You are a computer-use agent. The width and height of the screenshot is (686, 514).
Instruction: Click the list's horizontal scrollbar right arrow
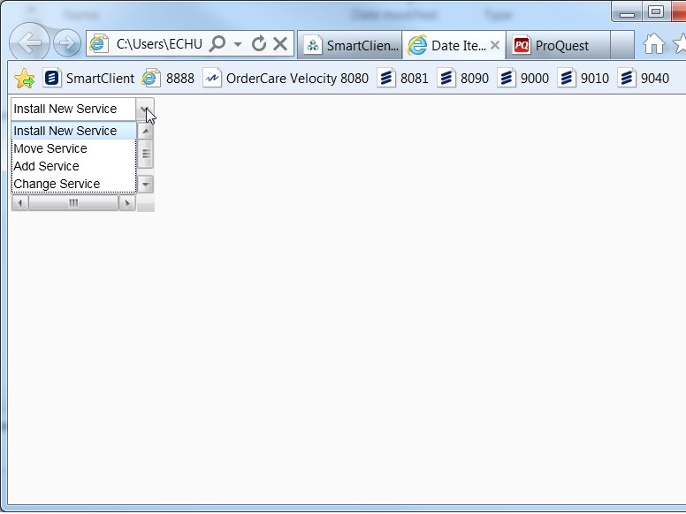pos(127,203)
